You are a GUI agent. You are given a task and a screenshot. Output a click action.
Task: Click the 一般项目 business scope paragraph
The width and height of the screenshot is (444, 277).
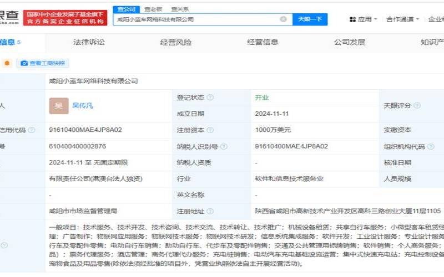pyautogui.click(x=246, y=245)
